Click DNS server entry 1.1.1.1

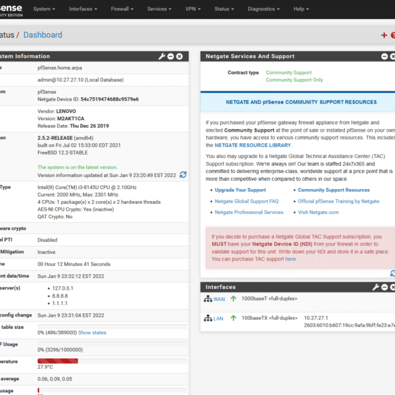click(59, 303)
